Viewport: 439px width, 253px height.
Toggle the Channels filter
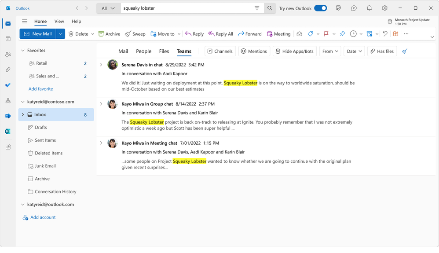(x=220, y=51)
